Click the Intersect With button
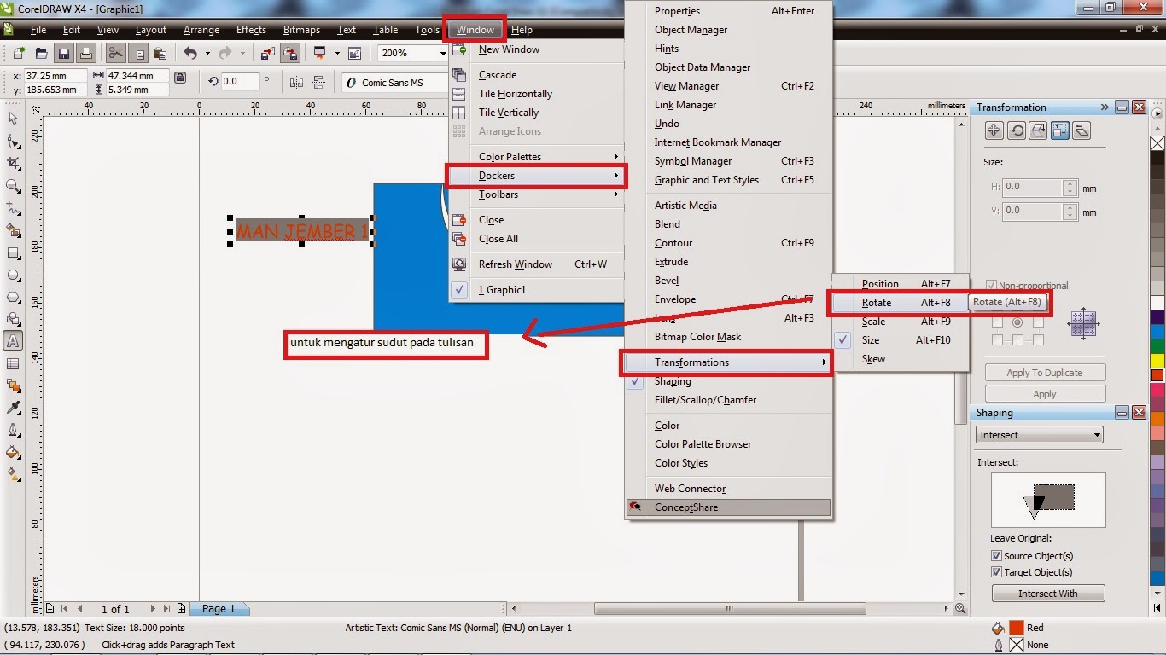This screenshot has height=655, width=1166. click(1048, 594)
